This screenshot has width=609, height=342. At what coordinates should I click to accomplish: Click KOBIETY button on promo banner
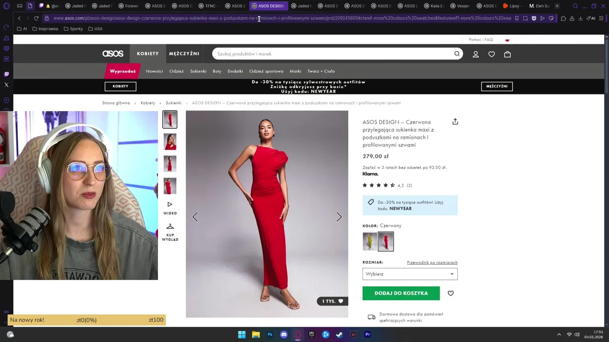(120, 86)
